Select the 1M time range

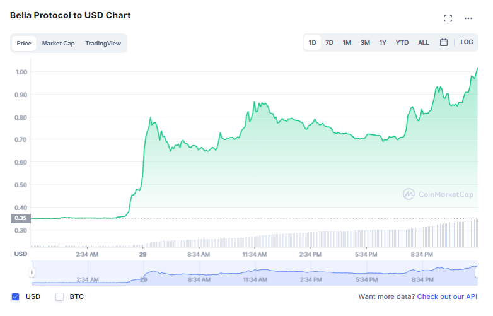tap(347, 42)
